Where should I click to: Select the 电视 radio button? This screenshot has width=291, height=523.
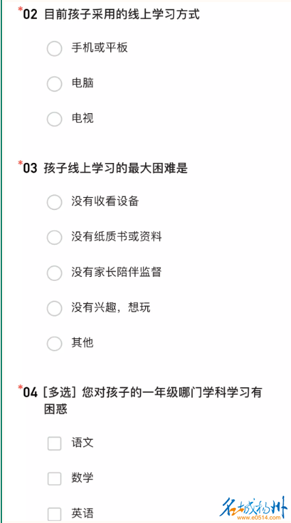click(55, 119)
